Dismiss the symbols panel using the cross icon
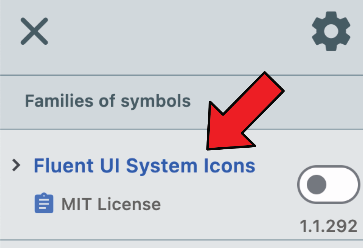 pos(34,31)
